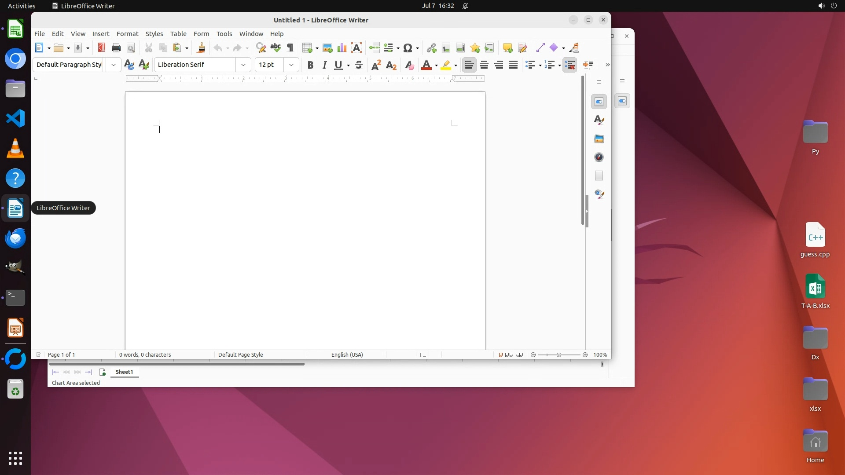Expand the Font Name dropdown
Viewport: 845px width, 475px height.
(243, 65)
